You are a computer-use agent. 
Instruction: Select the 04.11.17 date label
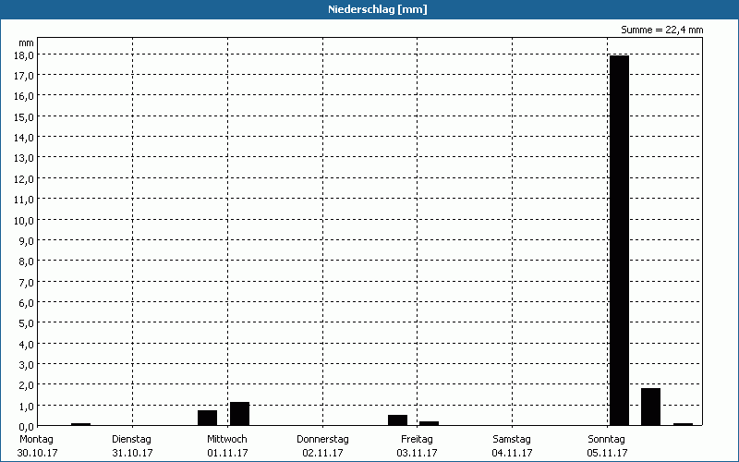[513, 453]
